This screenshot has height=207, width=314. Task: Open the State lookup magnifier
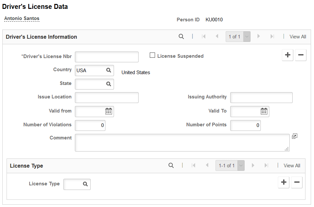[x=108, y=84]
